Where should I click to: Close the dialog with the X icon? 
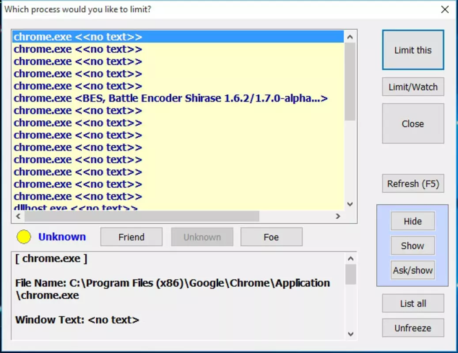(445, 9)
